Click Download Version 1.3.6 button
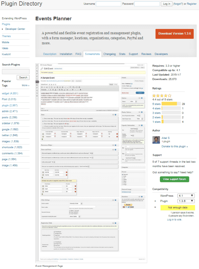The width and height of the screenshot is (199, 269). coord(174,34)
